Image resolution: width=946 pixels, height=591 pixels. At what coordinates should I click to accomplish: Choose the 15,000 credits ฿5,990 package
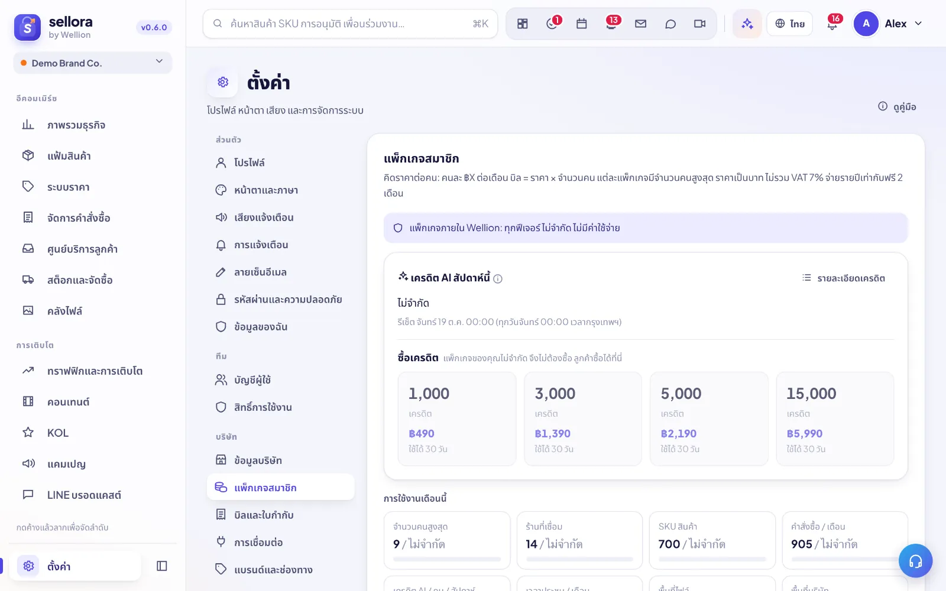tap(835, 419)
